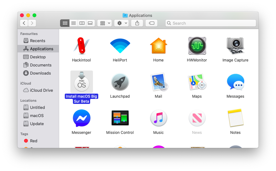
Task: Switch to gallery view
Action: click(x=90, y=23)
